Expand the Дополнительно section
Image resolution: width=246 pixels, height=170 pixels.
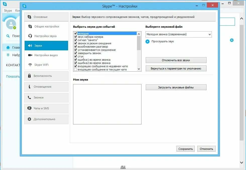(x=46, y=119)
